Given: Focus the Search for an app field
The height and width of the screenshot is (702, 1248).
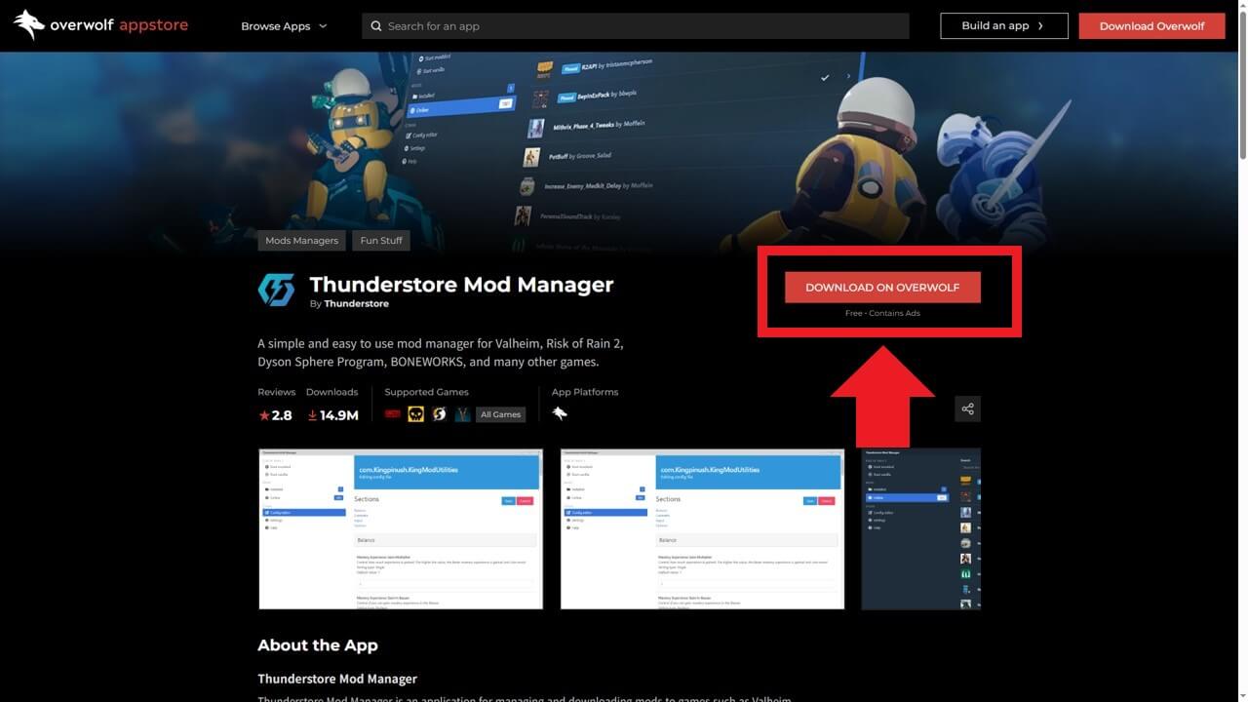Looking at the screenshot, I should point(636,26).
